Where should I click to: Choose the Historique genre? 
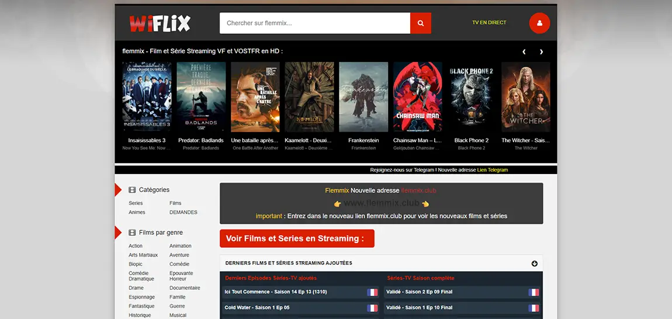pos(140,315)
